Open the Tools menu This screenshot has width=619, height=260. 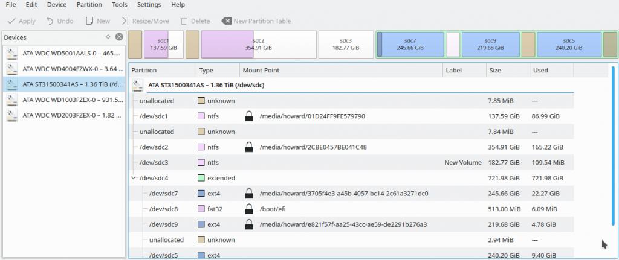pyautogui.click(x=120, y=5)
